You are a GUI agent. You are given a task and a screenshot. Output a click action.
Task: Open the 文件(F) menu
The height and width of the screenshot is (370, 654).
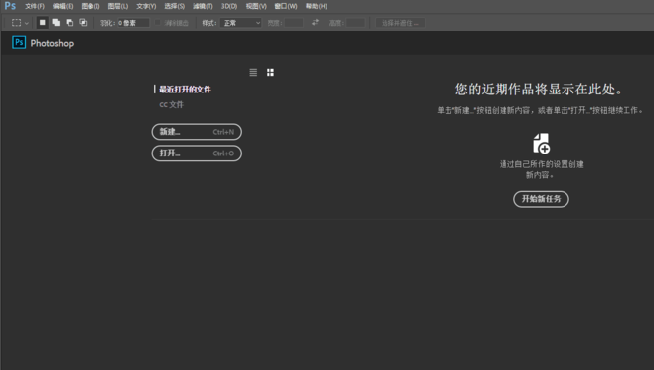tap(34, 6)
